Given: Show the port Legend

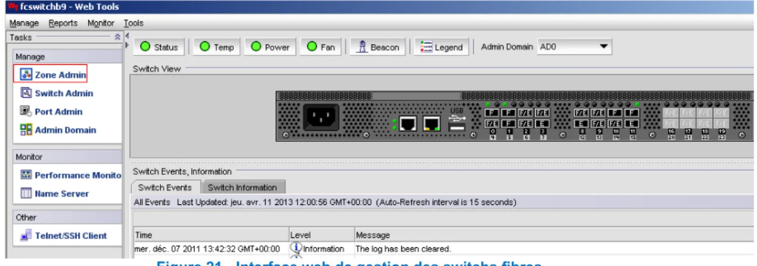Looking at the screenshot, I should (x=442, y=47).
